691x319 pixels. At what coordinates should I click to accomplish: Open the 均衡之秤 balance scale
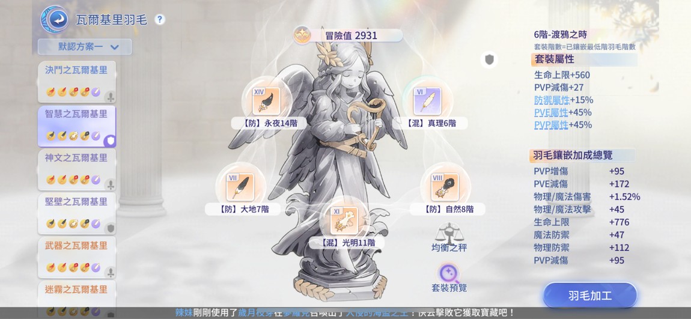[x=449, y=233]
